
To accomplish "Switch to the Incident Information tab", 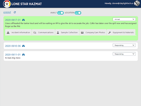I will (18, 32).
